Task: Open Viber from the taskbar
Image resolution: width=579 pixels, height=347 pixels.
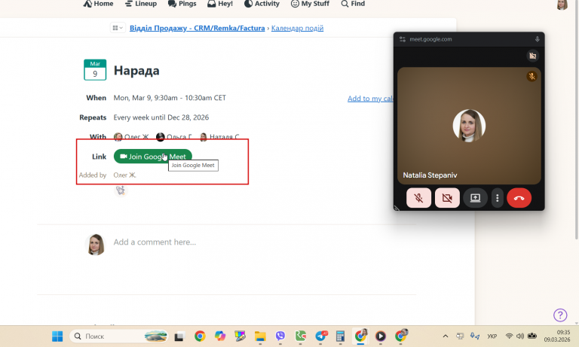Action: tap(280, 336)
